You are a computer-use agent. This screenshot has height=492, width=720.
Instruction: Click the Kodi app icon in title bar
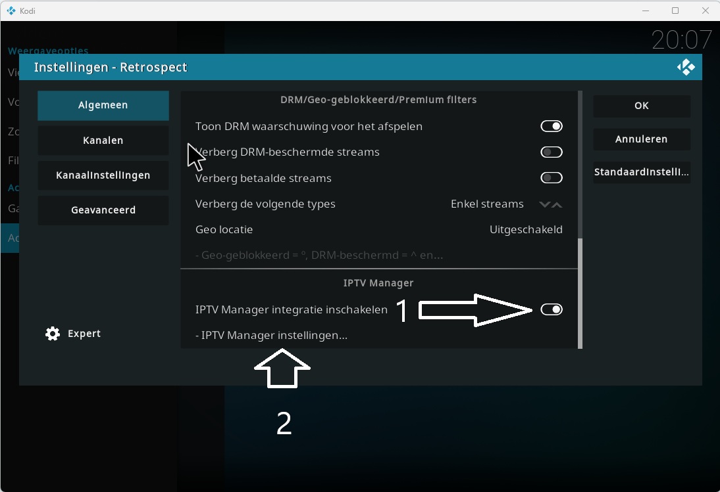point(11,11)
